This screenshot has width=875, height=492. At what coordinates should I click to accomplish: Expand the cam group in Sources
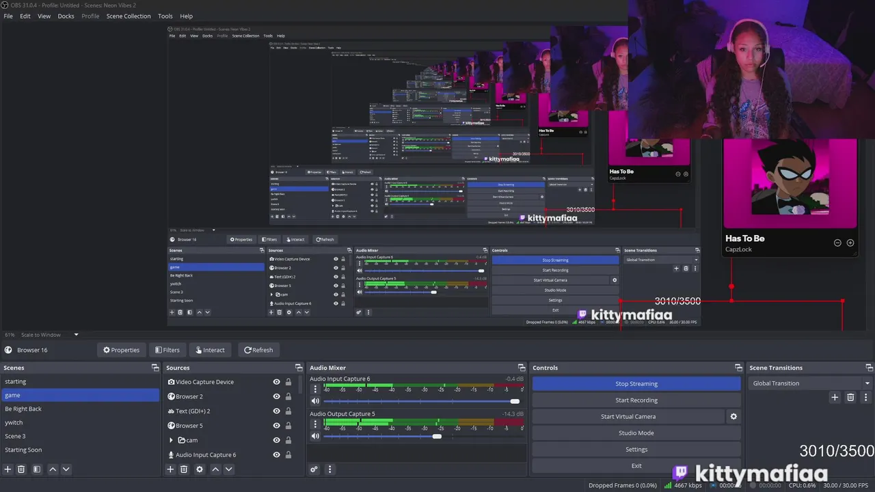click(171, 440)
